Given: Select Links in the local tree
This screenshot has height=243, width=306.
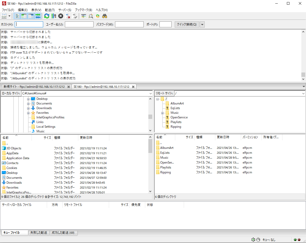Looking at the screenshot, I should [40, 122].
